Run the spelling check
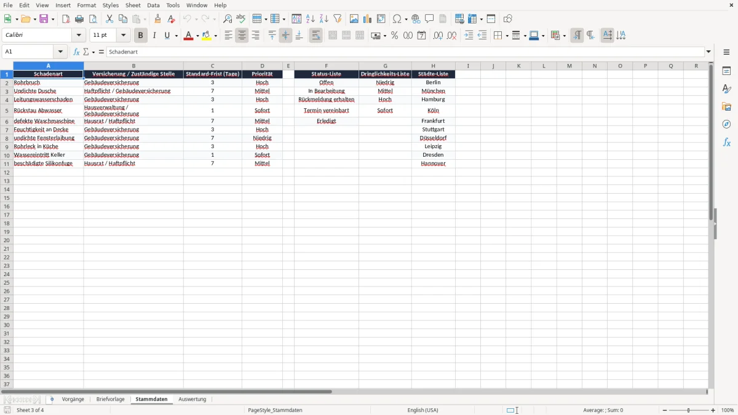 pyautogui.click(x=241, y=19)
